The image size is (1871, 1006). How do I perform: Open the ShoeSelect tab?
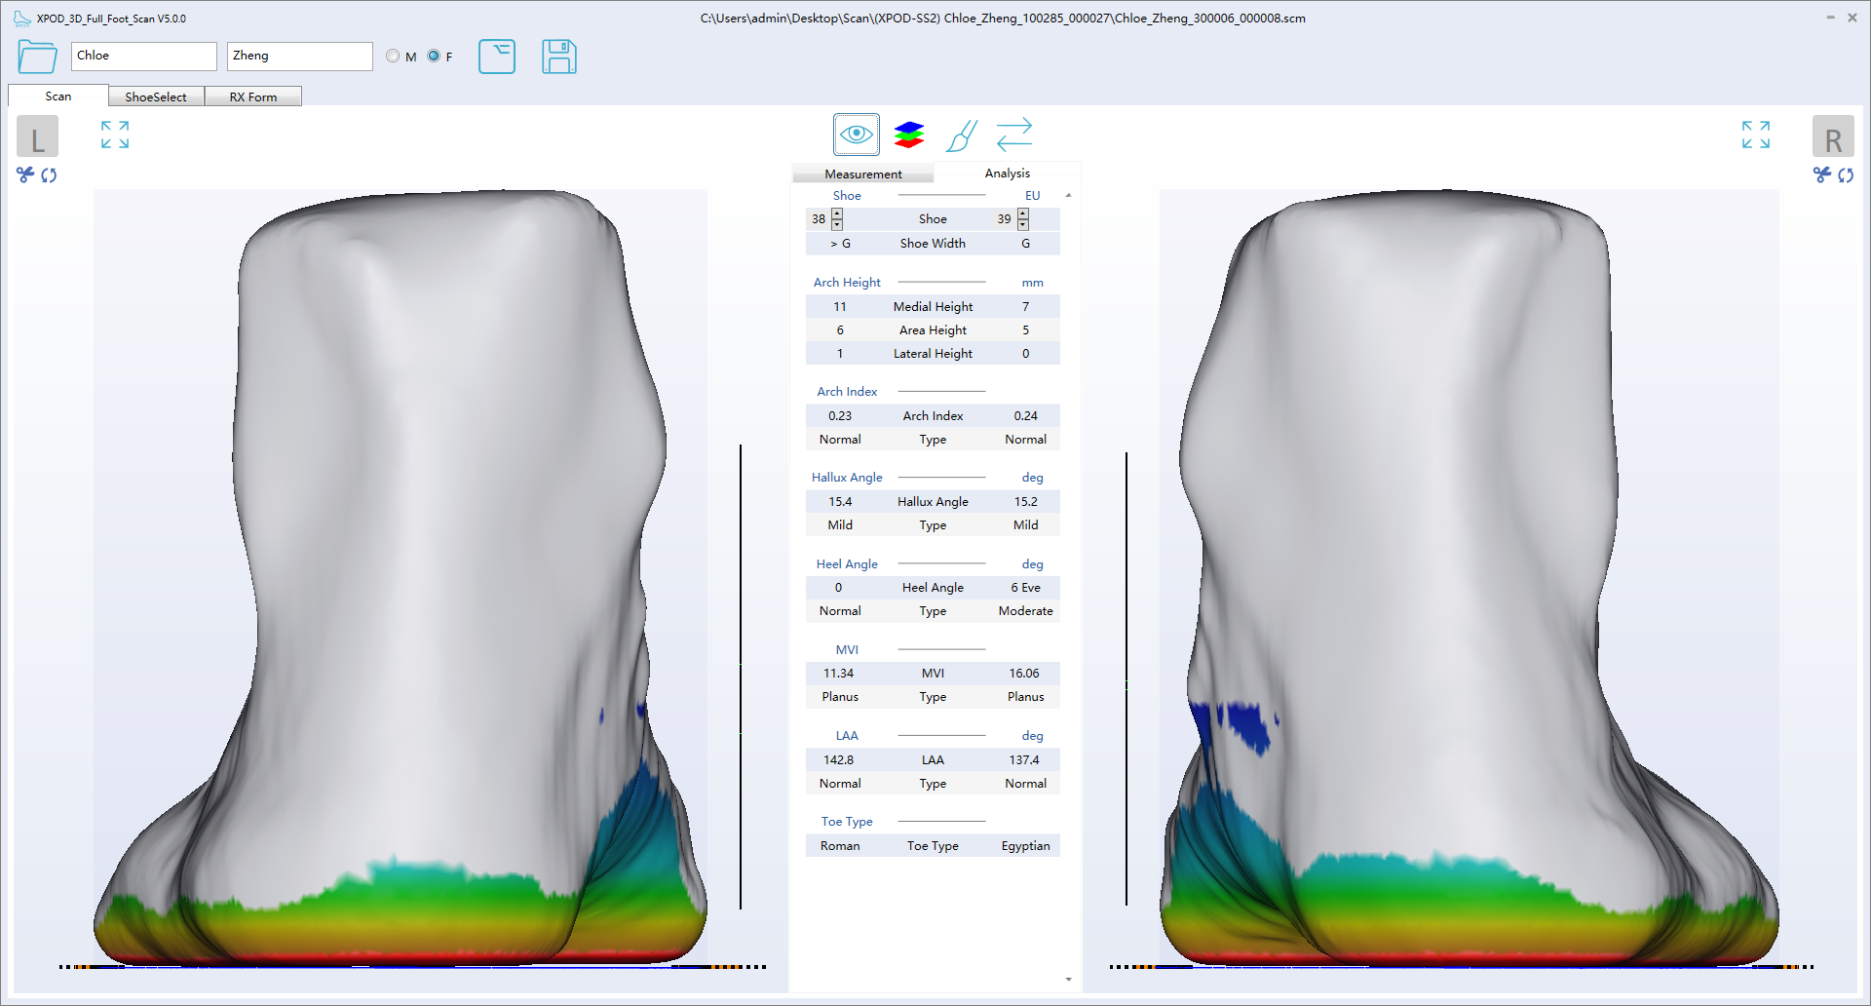pyautogui.click(x=156, y=96)
